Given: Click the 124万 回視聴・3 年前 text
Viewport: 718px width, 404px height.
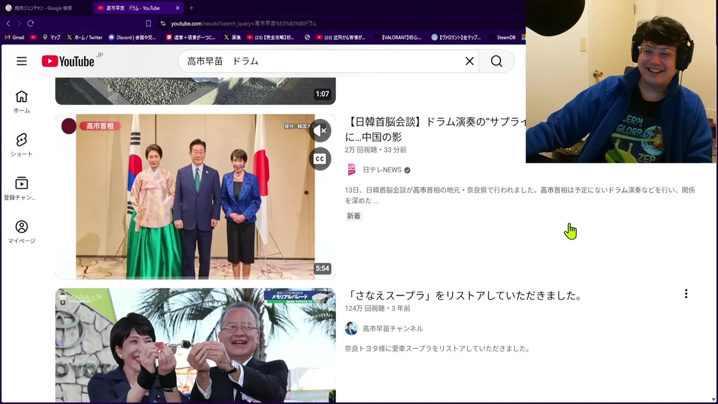Looking at the screenshot, I should 378,309.
